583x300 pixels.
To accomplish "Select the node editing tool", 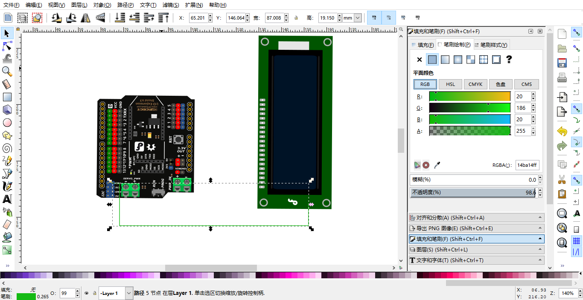I will coord(7,46).
